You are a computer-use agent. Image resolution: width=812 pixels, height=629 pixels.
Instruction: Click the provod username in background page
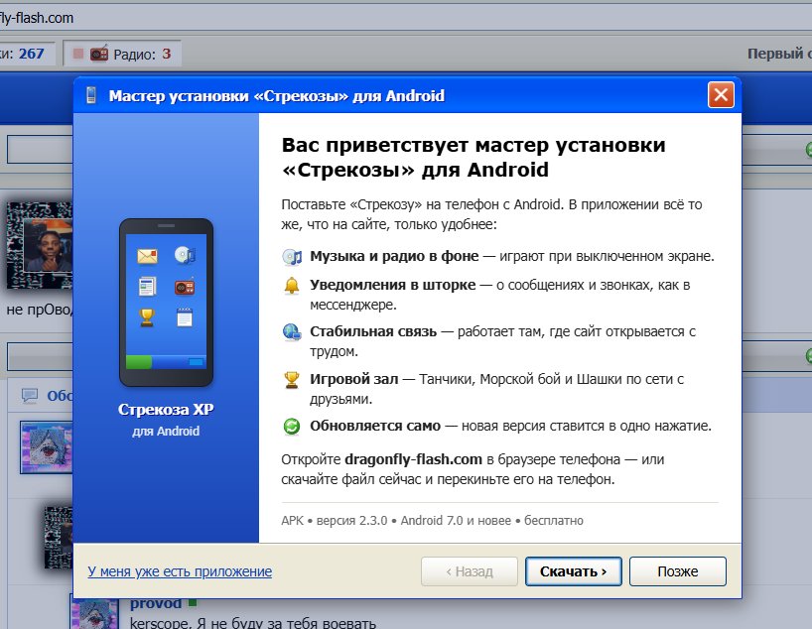[156, 603]
